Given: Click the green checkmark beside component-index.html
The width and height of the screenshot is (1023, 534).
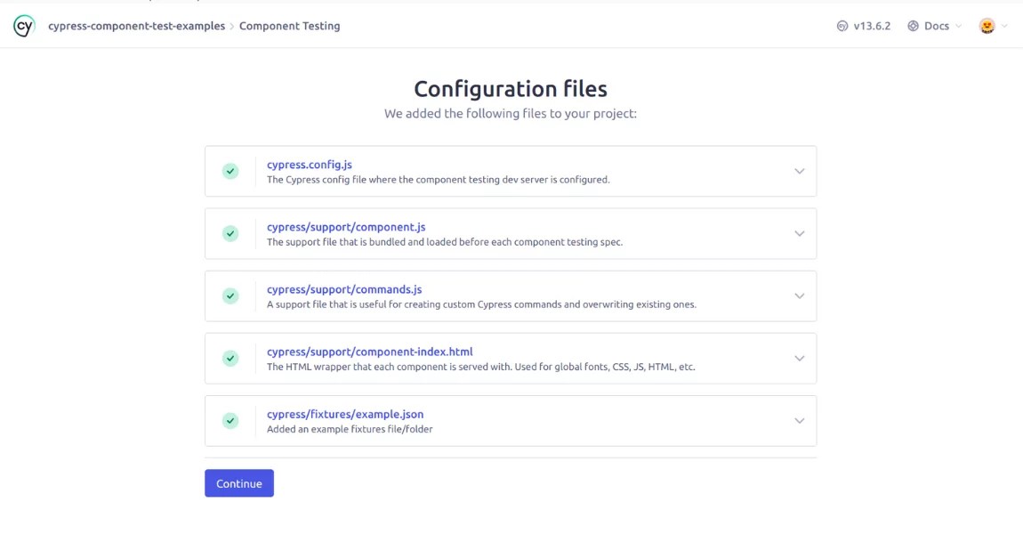Looking at the screenshot, I should point(230,358).
